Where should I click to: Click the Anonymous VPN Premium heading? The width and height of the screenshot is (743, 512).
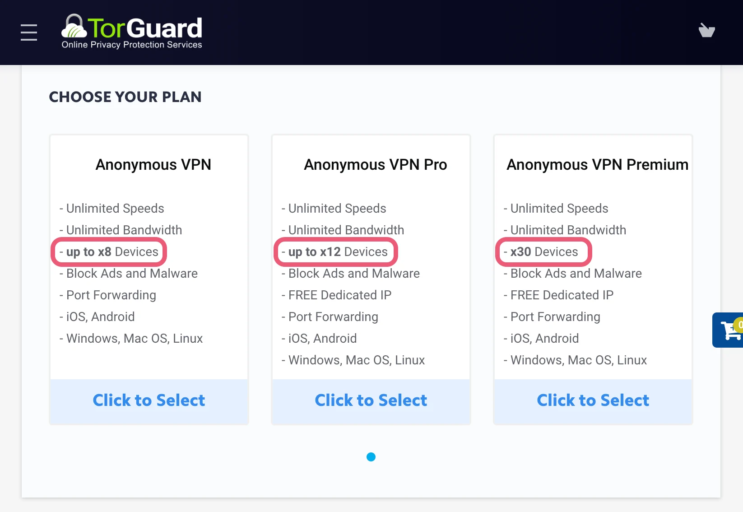597,164
